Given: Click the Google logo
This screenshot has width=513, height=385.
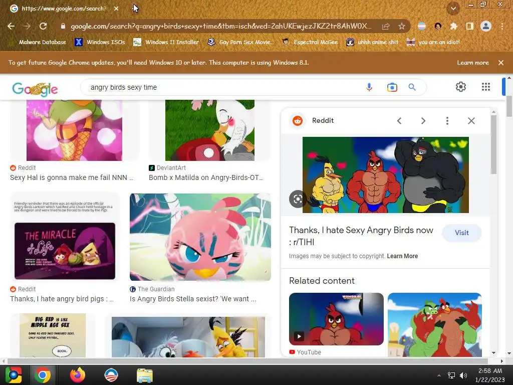Looking at the screenshot, I should [35, 89].
